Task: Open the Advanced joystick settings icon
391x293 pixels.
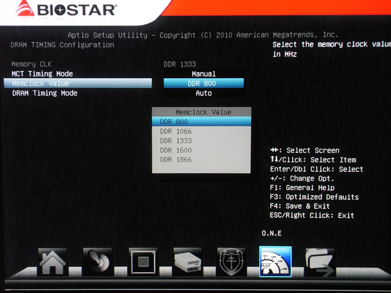Action: point(98,262)
